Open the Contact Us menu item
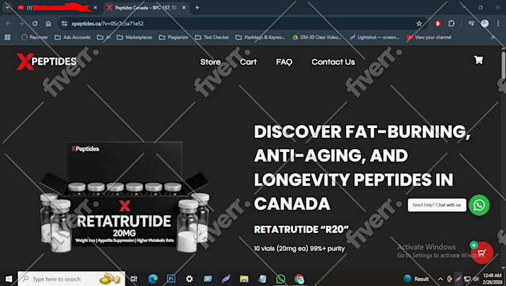 tap(333, 62)
